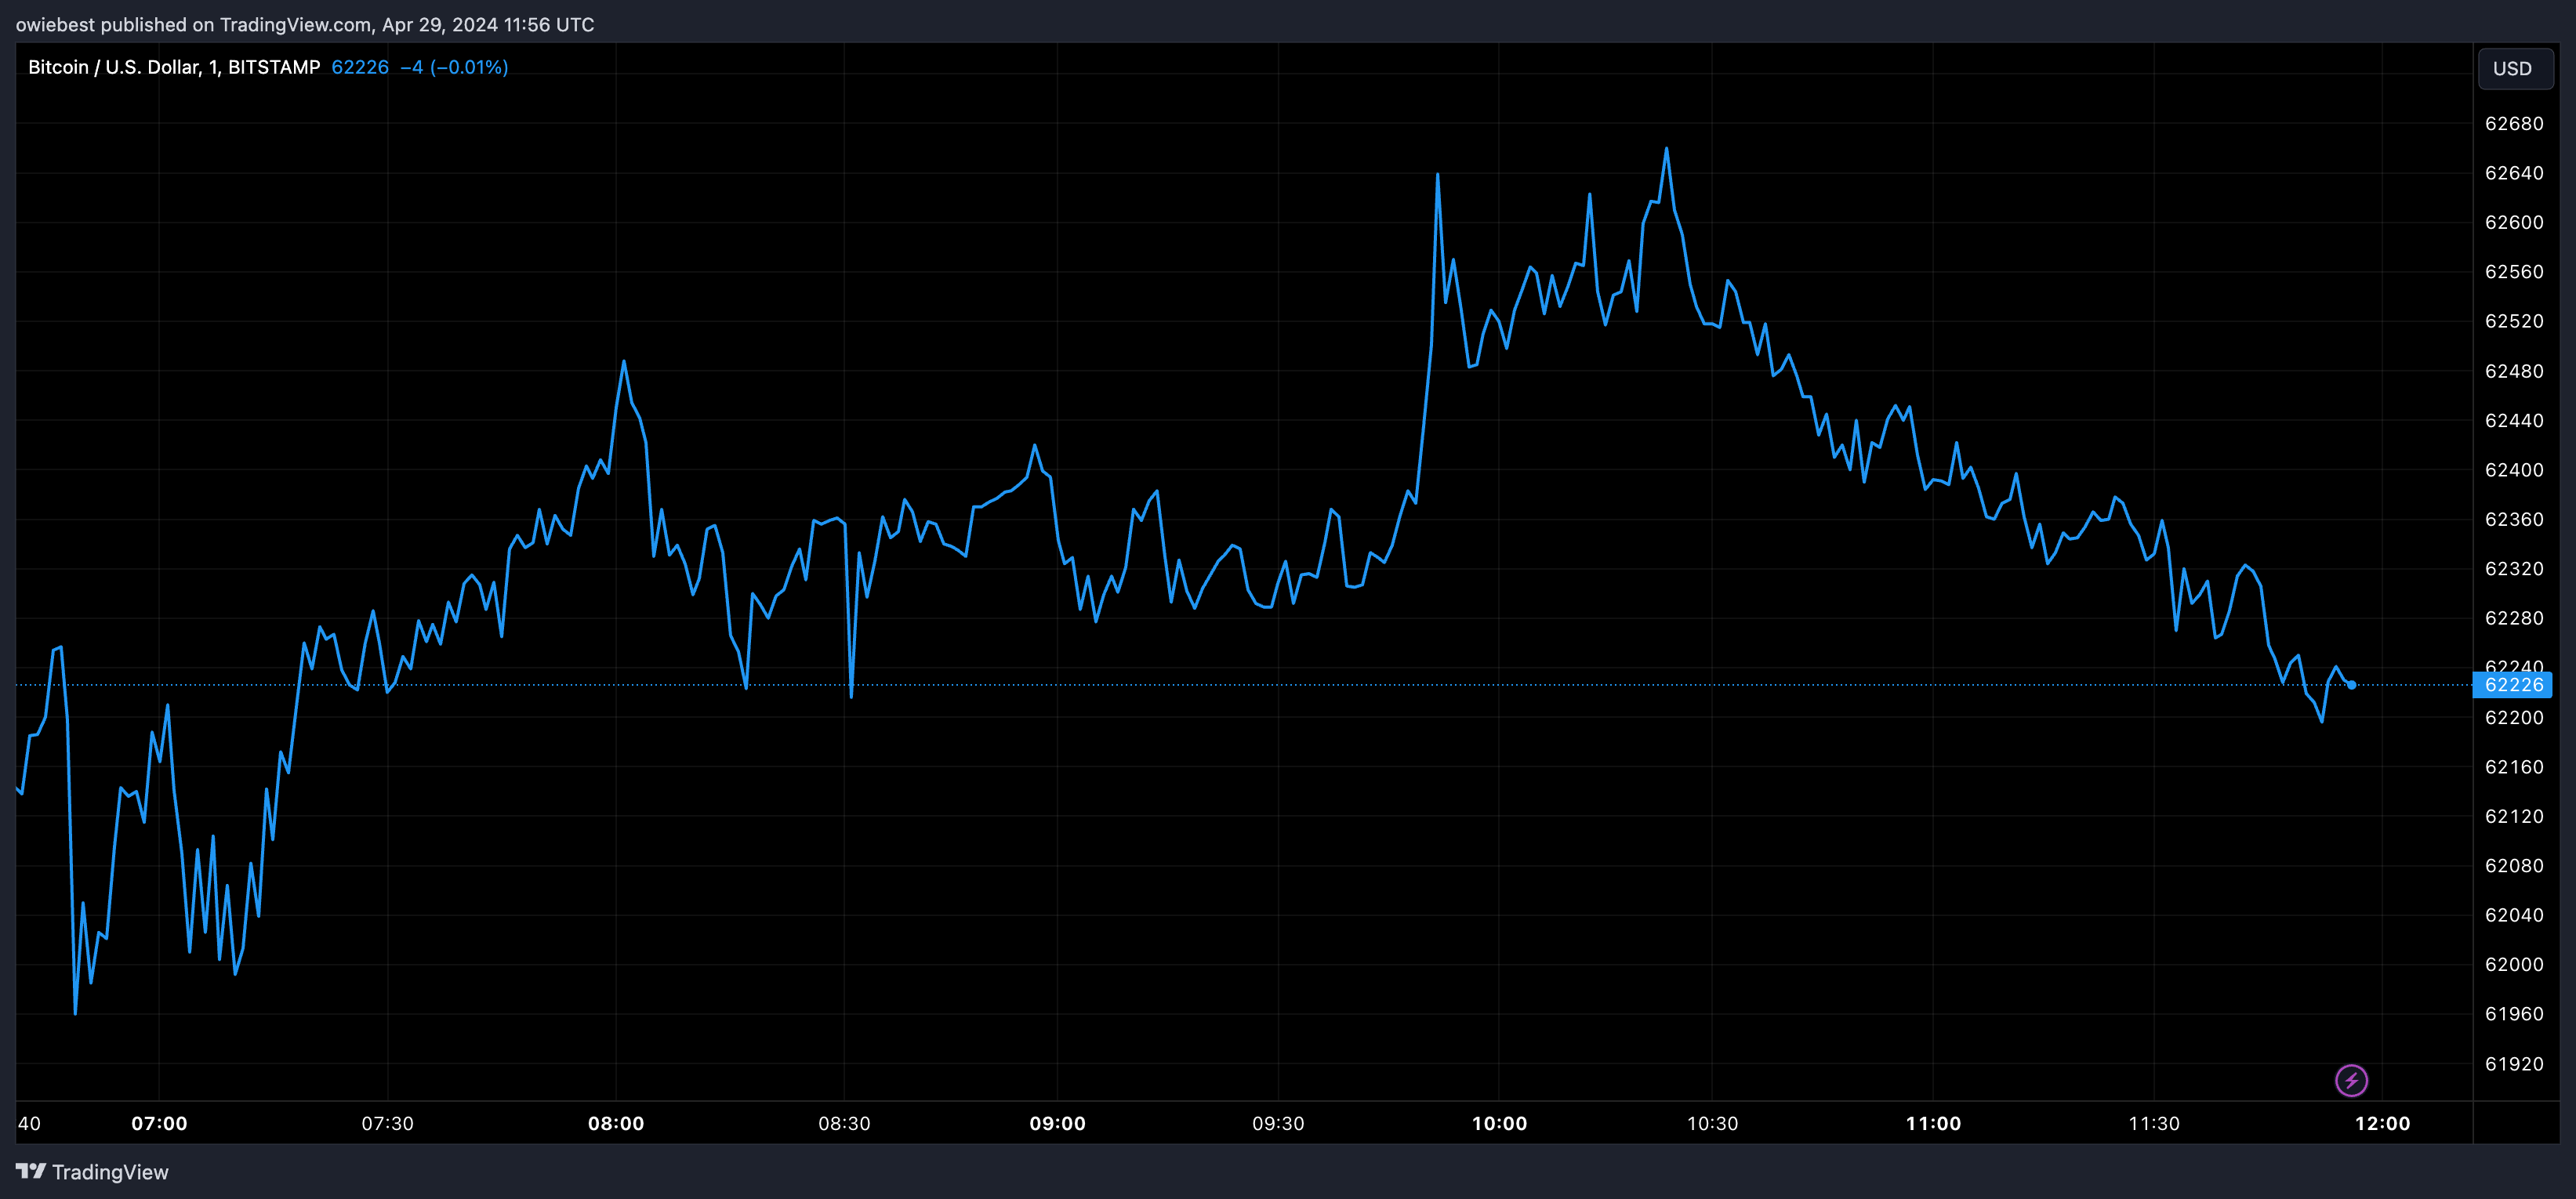Click the 62360 price axis label
The height and width of the screenshot is (1199, 2576).
tap(2514, 519)
